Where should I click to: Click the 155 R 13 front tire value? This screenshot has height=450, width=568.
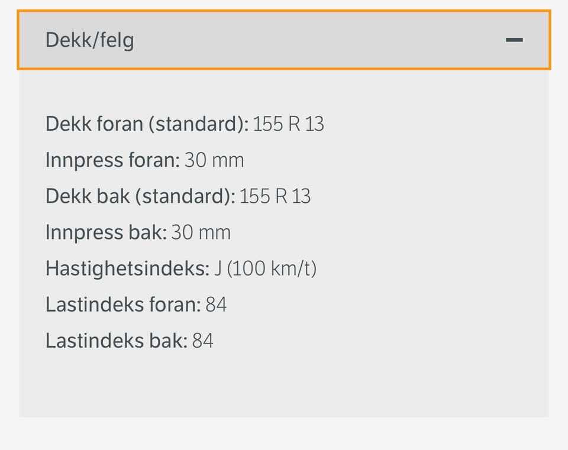pos(288,124)
